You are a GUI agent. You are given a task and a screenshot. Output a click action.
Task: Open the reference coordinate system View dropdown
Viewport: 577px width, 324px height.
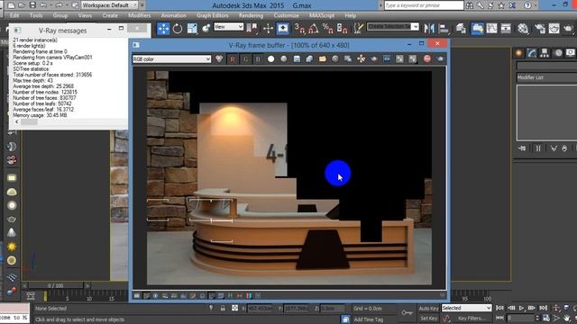pos(228,27)
